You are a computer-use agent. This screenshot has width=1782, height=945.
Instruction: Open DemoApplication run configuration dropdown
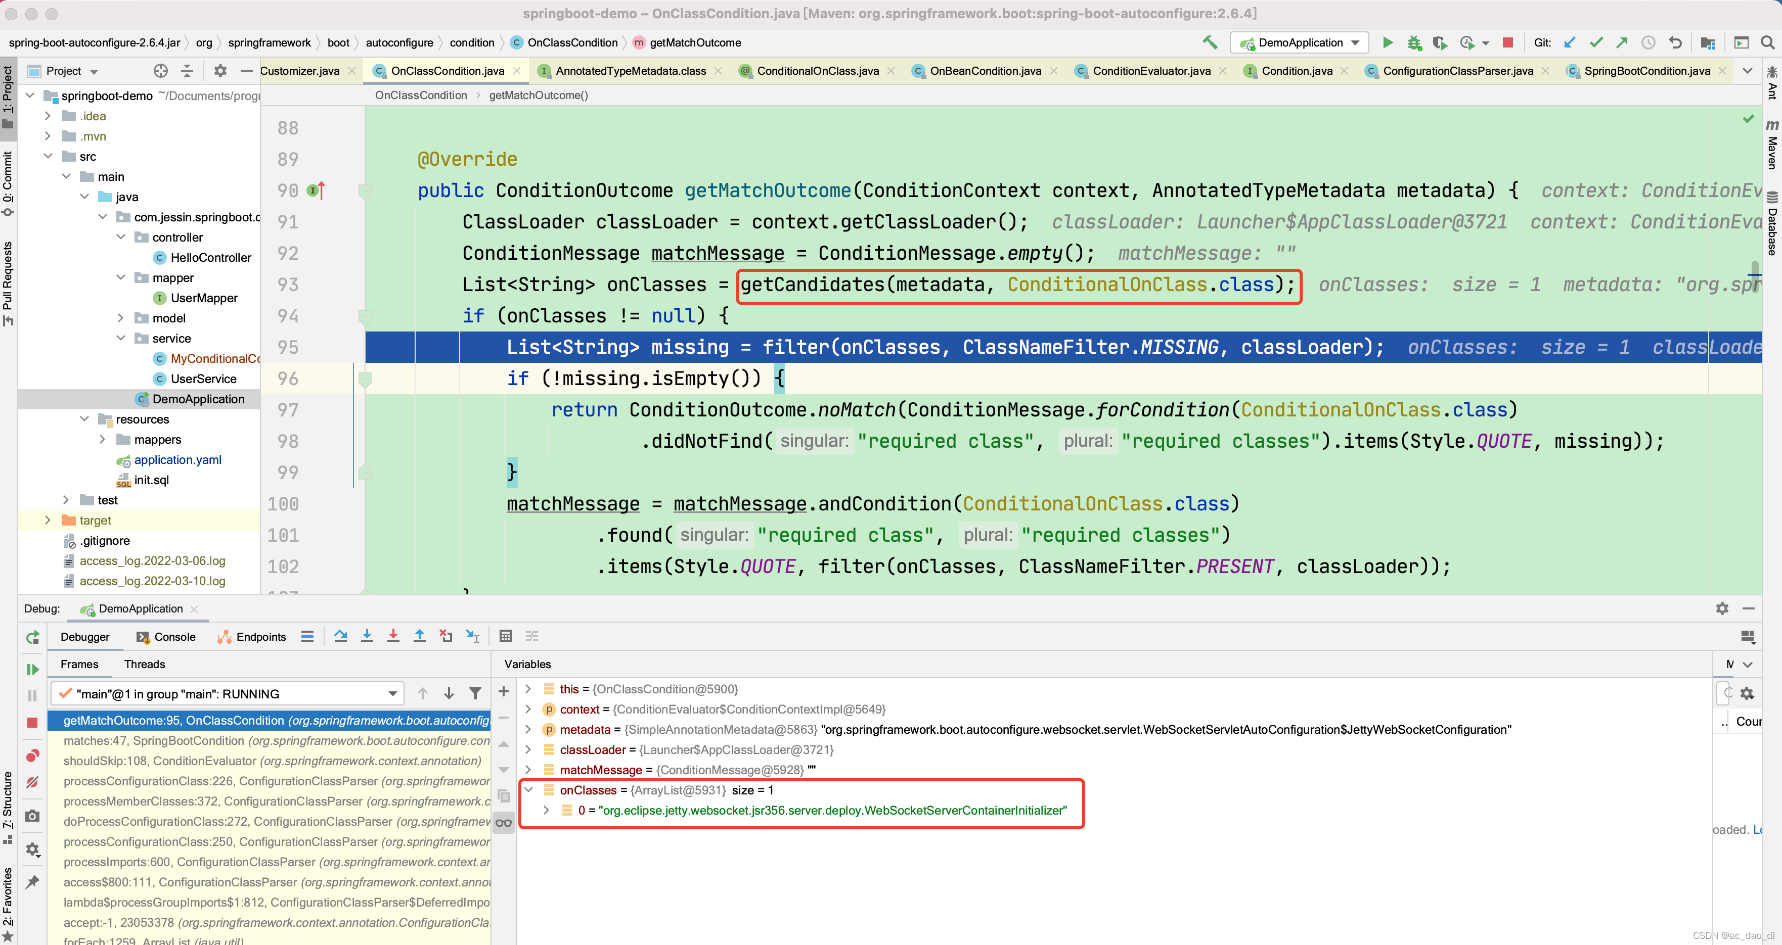point(1299,42)
